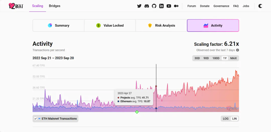This screenshot has width=271, height=132.
Task: Switch chart to LIN scale
Action: [x=234, y=119]
